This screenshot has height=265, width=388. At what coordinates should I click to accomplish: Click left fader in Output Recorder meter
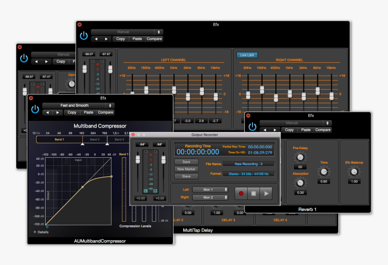pos(138,160)
